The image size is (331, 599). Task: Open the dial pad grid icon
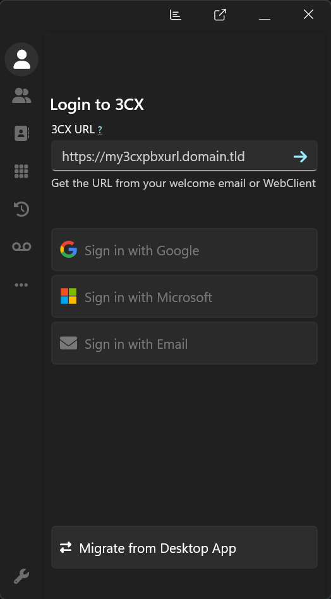click(21, 171)
